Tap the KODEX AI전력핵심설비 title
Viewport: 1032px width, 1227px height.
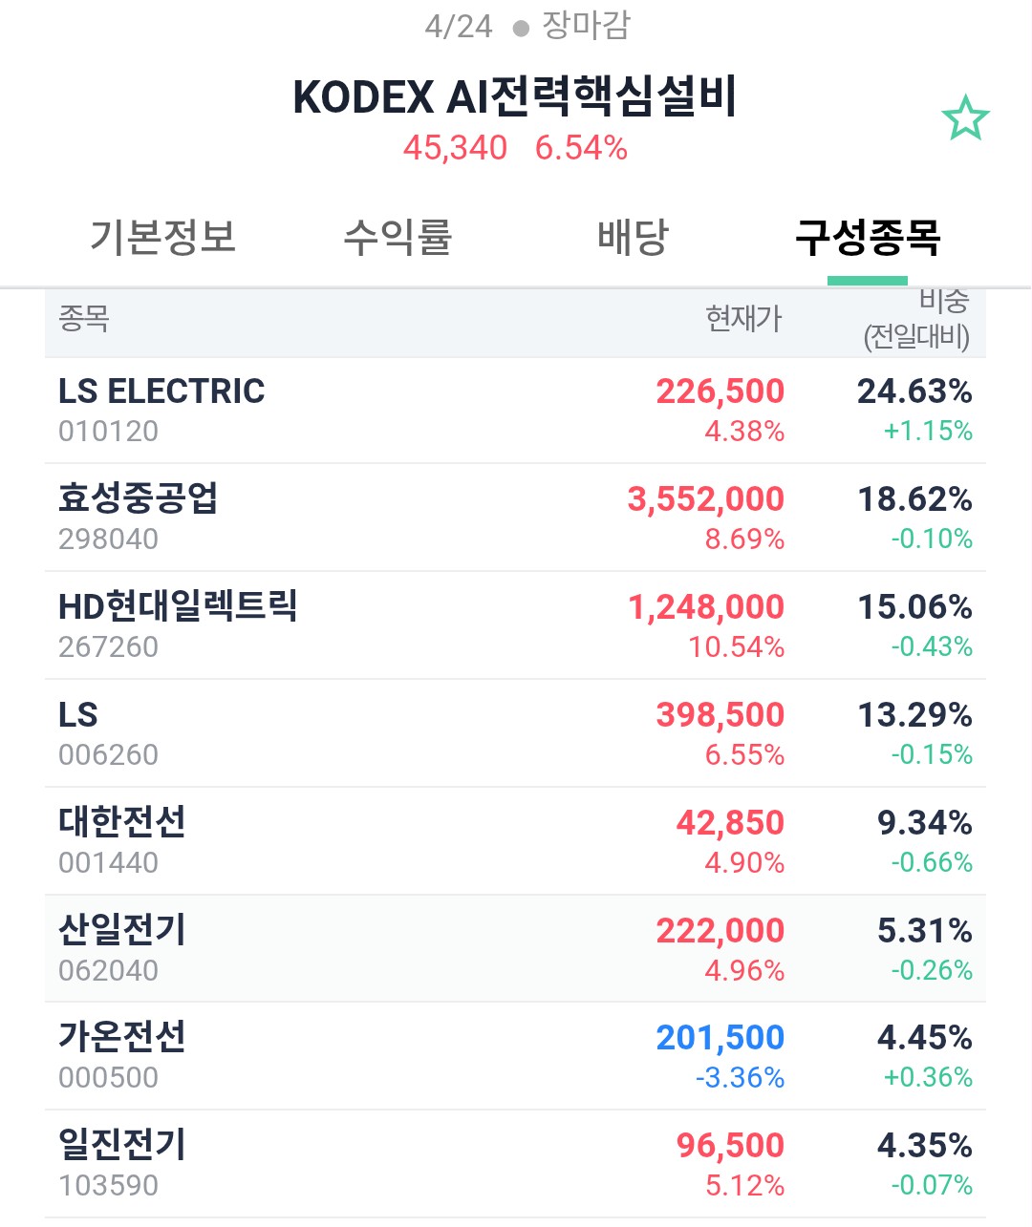tap(515, 96)
